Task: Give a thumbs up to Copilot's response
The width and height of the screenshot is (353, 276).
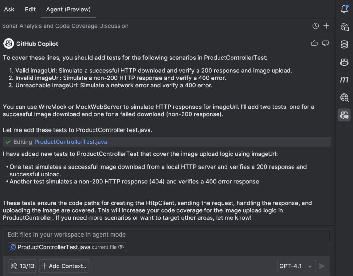Action: point(314,44)
